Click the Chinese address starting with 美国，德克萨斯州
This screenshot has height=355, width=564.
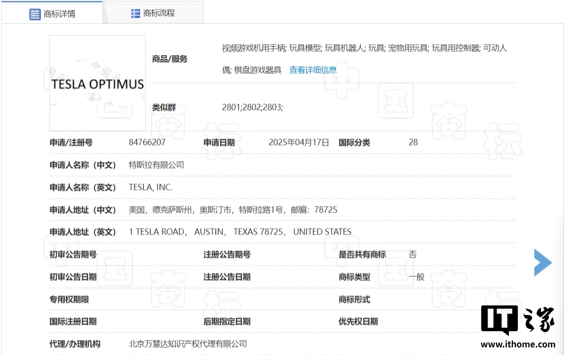point(233,210)
